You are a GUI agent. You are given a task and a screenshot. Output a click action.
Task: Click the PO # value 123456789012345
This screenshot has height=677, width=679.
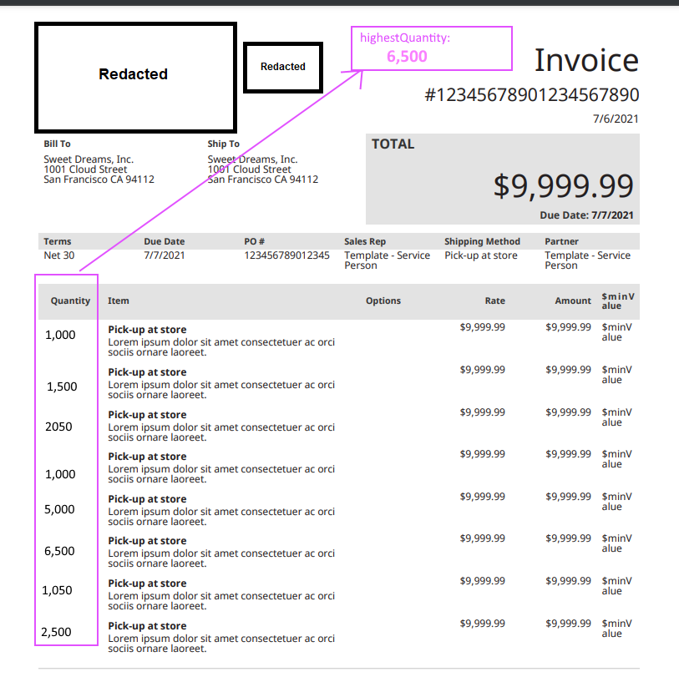point(286,255)
